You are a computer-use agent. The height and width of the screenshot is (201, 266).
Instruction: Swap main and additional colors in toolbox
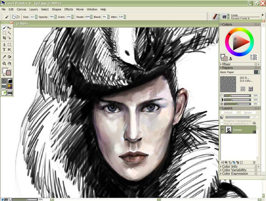click(x=3, y=75)
